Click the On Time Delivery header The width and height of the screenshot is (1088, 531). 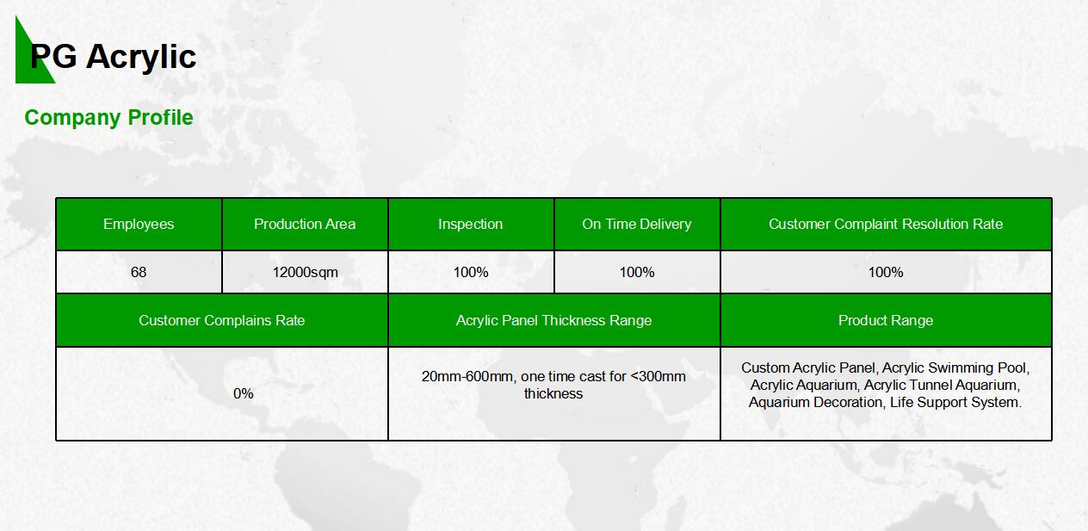coord(637,224)
